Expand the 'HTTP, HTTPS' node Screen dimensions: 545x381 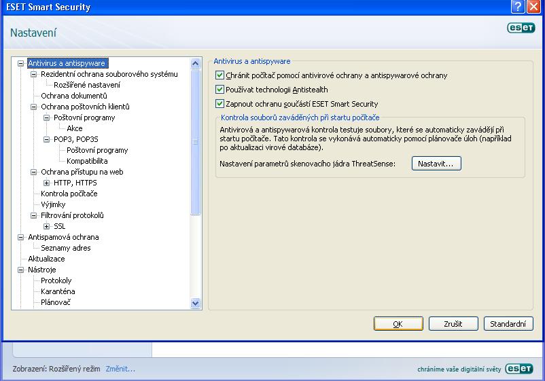pos(47,183)
